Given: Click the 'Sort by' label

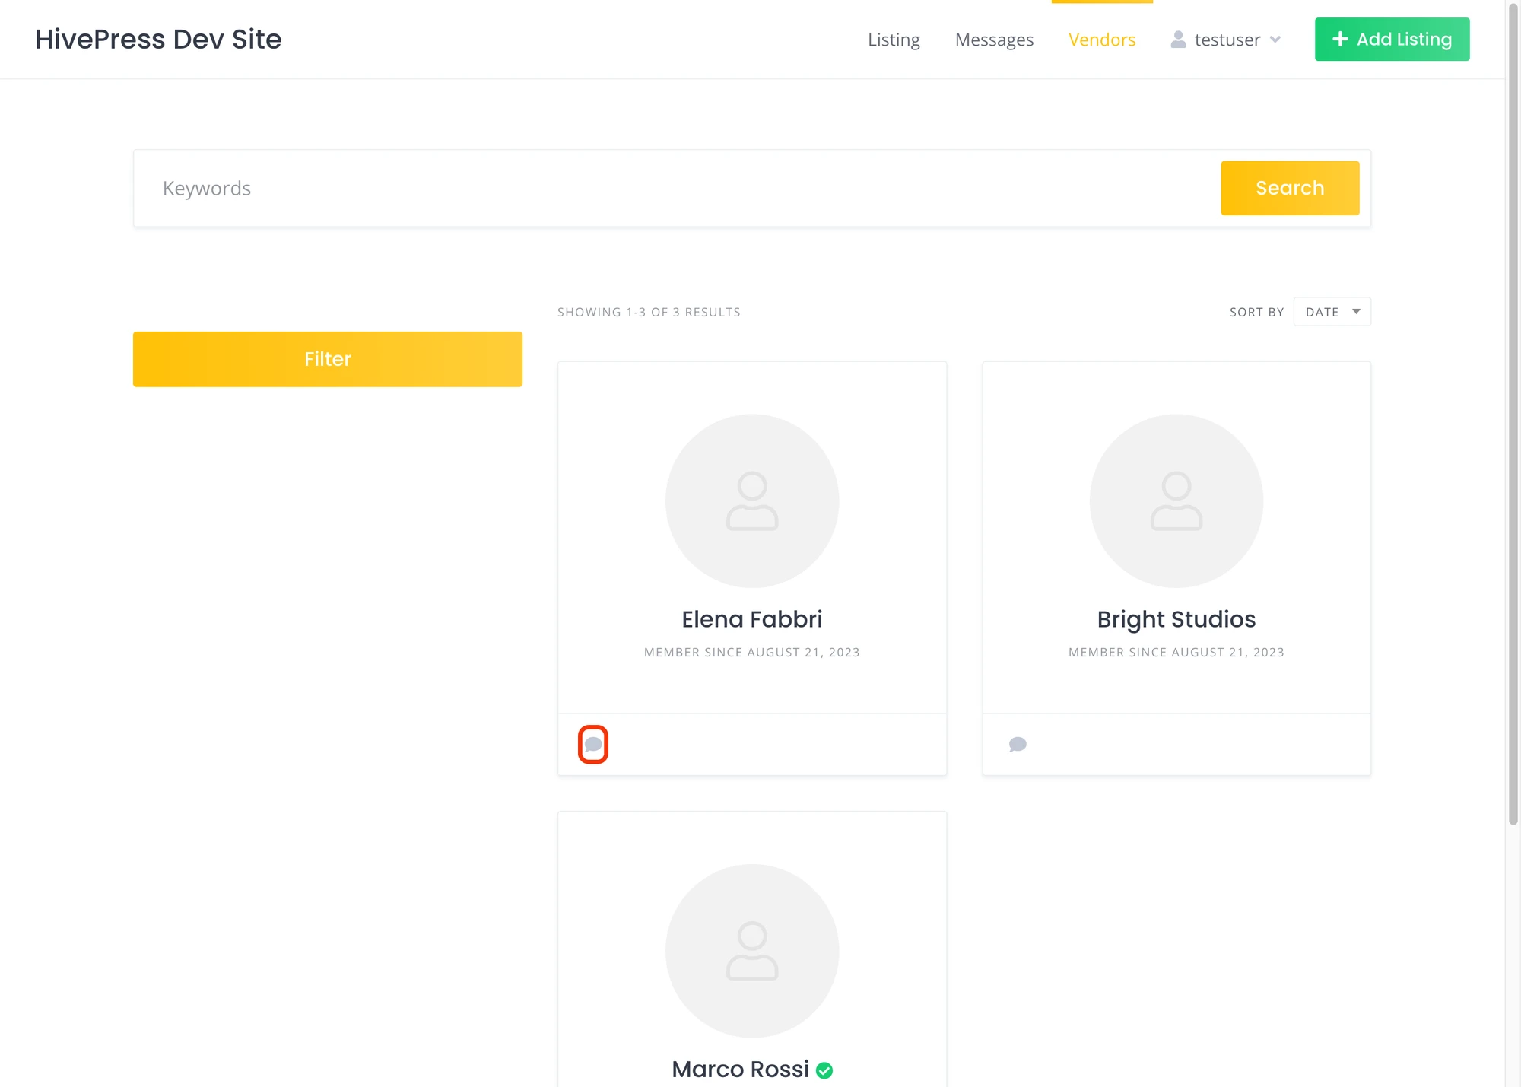Looking at the screenshot, I should tap(1256, 312).
